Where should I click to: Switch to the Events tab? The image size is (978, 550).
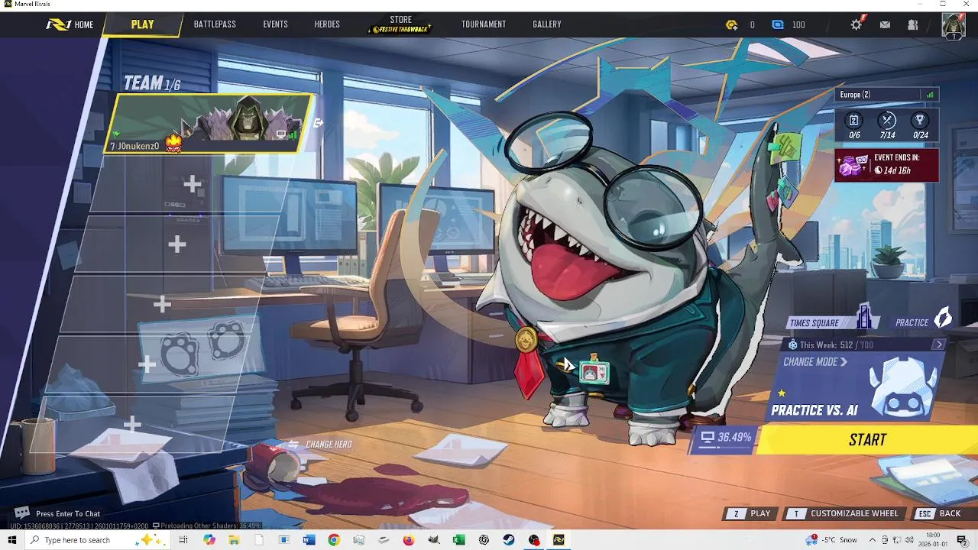(x=275, y=24)
